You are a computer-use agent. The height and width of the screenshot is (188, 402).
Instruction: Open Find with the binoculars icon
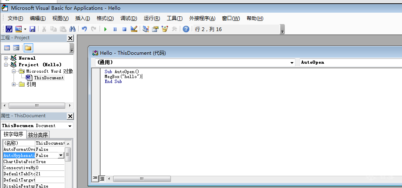pos(72,29)
